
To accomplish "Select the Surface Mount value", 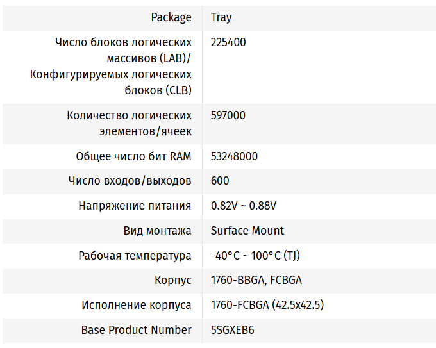I will 247,231.
